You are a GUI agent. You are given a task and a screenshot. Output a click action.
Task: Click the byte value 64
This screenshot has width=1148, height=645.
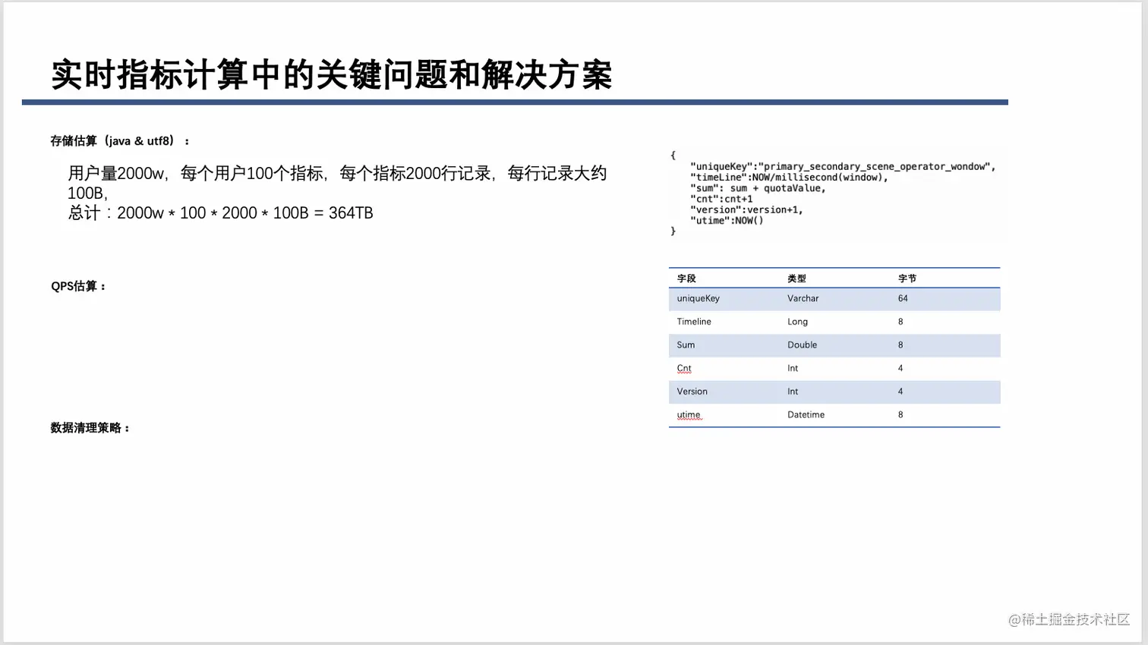click(x=903, y=299)
